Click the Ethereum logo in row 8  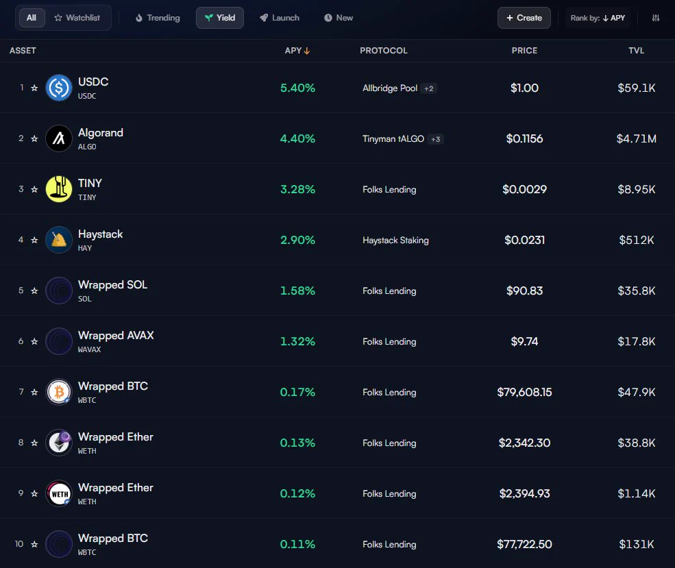click(x=59, y=443)
